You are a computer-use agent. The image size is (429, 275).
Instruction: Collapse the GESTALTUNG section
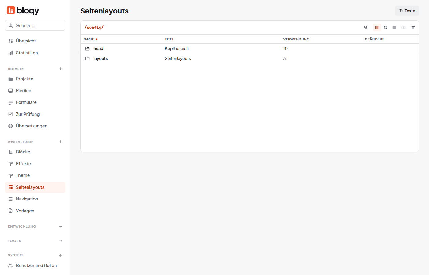click(x=60, y=142)
